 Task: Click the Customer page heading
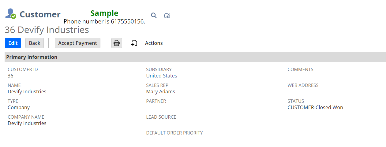[40, 14]
